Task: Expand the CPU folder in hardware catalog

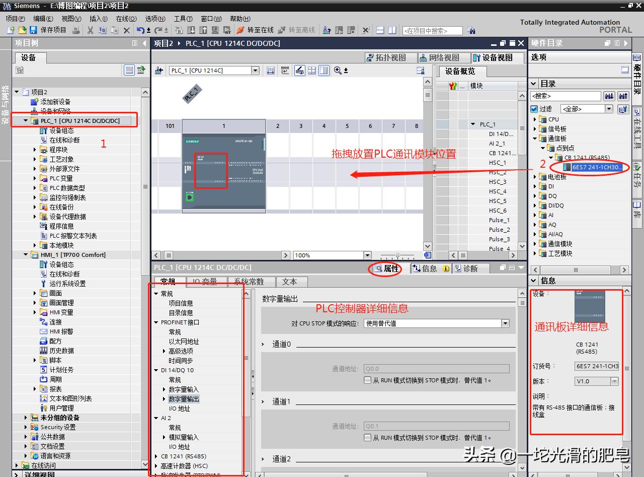Action: coord(535,119)
